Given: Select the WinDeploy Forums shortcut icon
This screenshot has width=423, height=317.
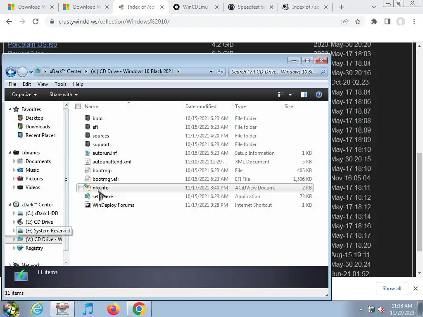Looking at the screenshot, I should click(x=88, y=205).
